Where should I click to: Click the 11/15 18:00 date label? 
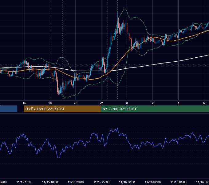click(x=50, y=182)
